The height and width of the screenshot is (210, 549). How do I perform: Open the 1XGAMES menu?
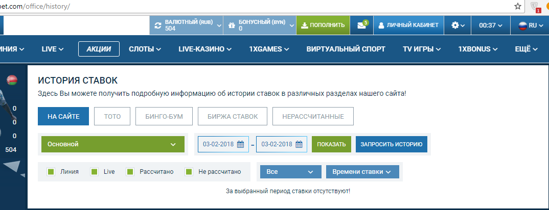coord(269,49)
